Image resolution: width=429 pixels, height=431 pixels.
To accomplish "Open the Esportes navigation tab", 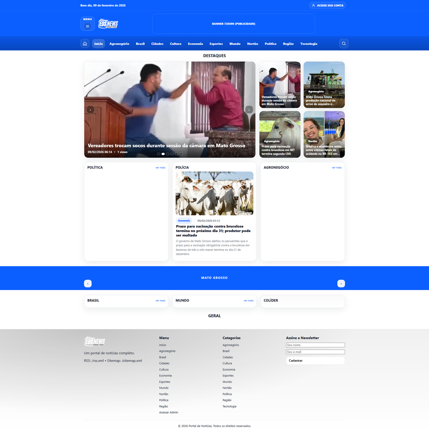I will pos(216,44).
